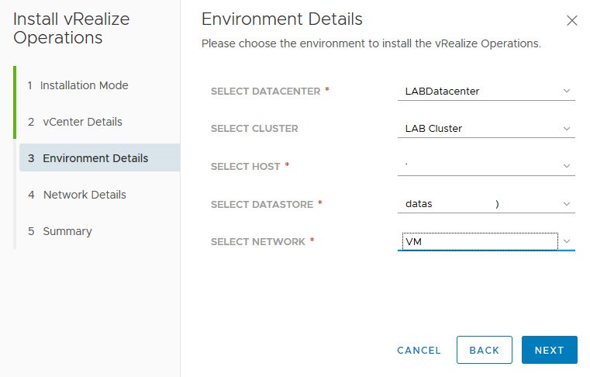
Task: Click the chevron arrow of the network dropdown
Action: coord(567,241)
